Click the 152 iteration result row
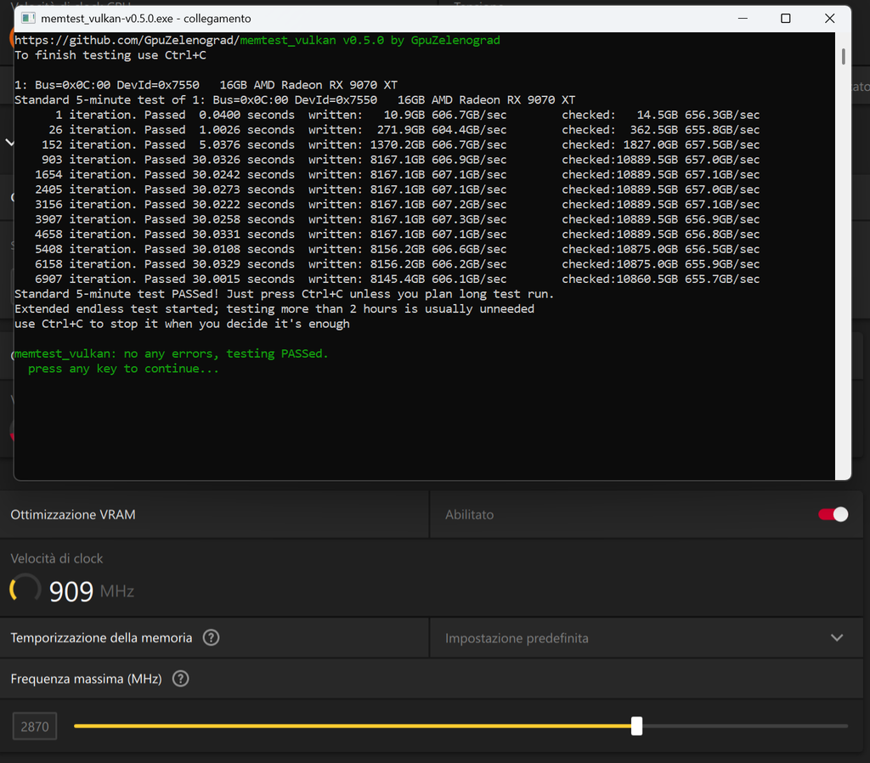Screen dimensions: 870x763 point(400,144)
